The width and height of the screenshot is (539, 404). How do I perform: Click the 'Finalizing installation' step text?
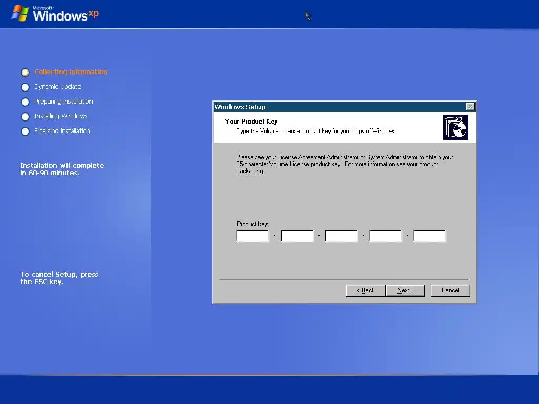point(62,131)
